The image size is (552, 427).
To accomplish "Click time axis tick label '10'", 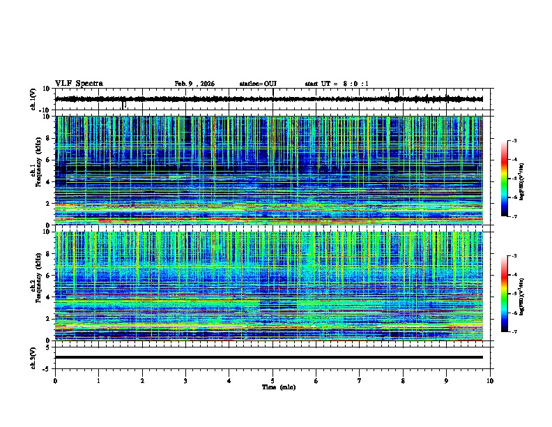I will click(490, 381).
